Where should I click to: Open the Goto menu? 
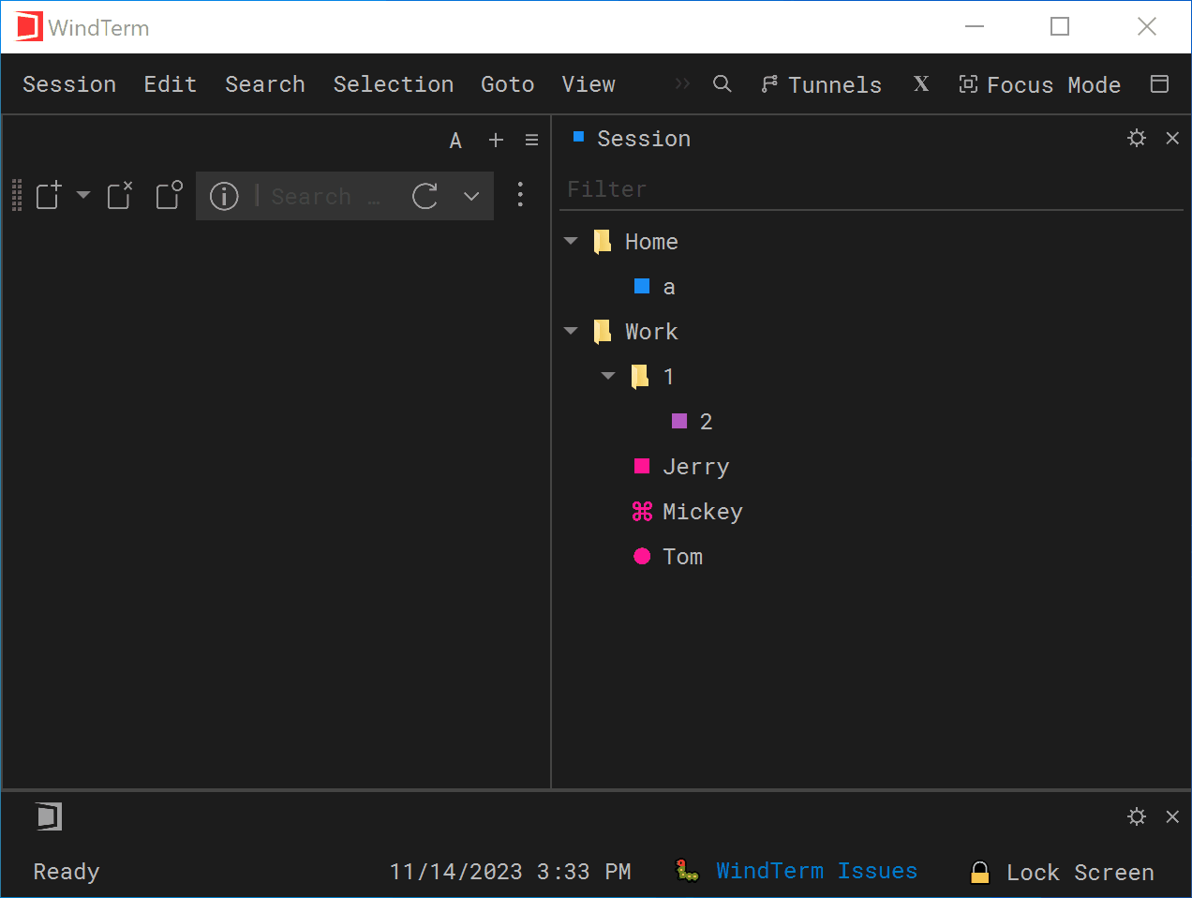508,84
